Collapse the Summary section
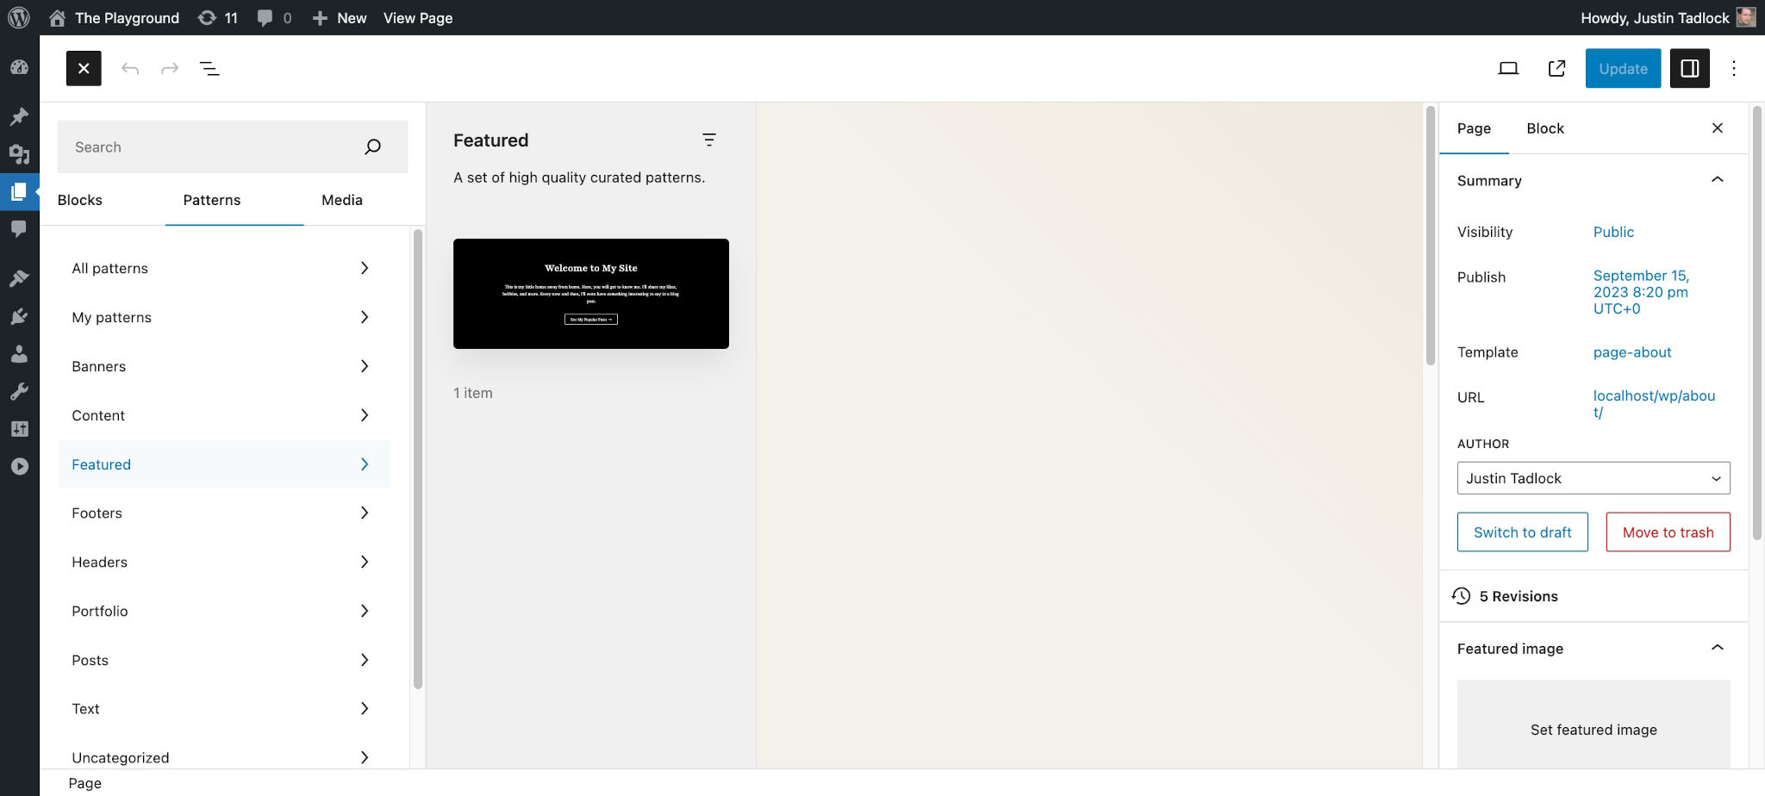This screenshot has width=1765, height=796. 1718,180
